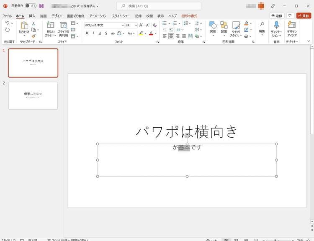Switch to the Insert tab
Screen dimensions: 314x241
[x=32, y=16]
